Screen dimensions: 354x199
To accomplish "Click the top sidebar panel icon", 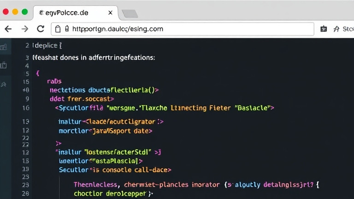I will [3, 47].
